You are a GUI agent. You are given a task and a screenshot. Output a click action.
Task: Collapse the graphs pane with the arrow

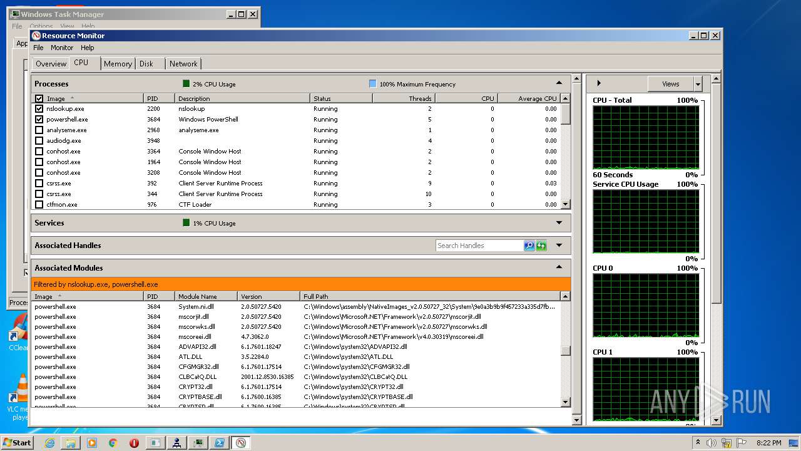[x=598, y=83]
